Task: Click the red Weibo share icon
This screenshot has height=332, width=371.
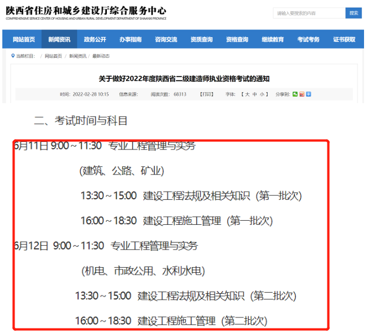Action: [x=302, y=94]
